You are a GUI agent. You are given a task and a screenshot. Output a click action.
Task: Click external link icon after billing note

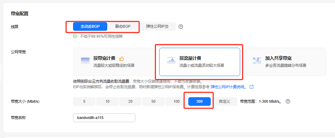[x=252, y=87]
